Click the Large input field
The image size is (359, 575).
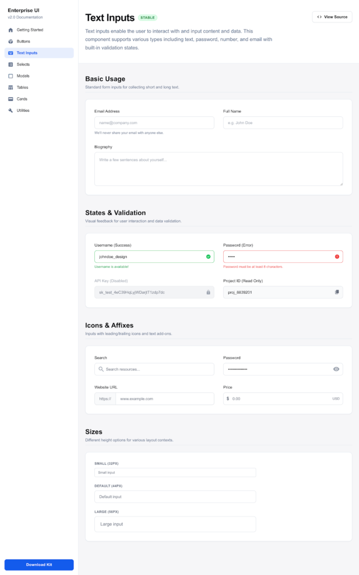point(175,524)
